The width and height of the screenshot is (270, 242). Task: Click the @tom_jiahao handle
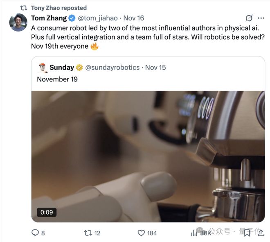tap(98, 18)
